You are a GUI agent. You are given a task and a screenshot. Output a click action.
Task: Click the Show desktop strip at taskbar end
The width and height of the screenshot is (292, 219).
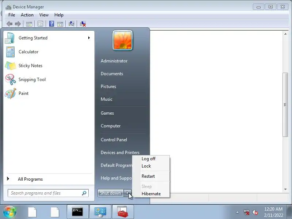tap(290, 212)
